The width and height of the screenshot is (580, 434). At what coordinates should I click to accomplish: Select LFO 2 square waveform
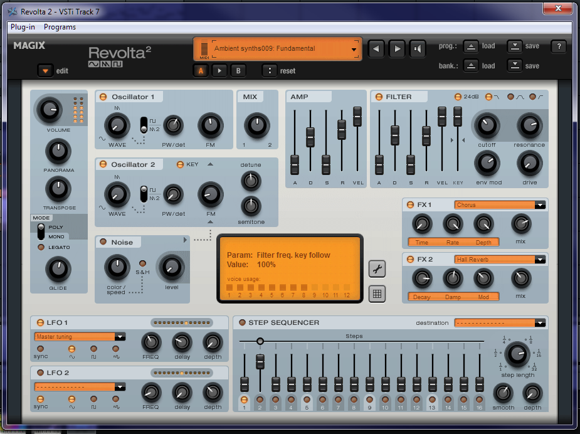[x=93, y=399]
